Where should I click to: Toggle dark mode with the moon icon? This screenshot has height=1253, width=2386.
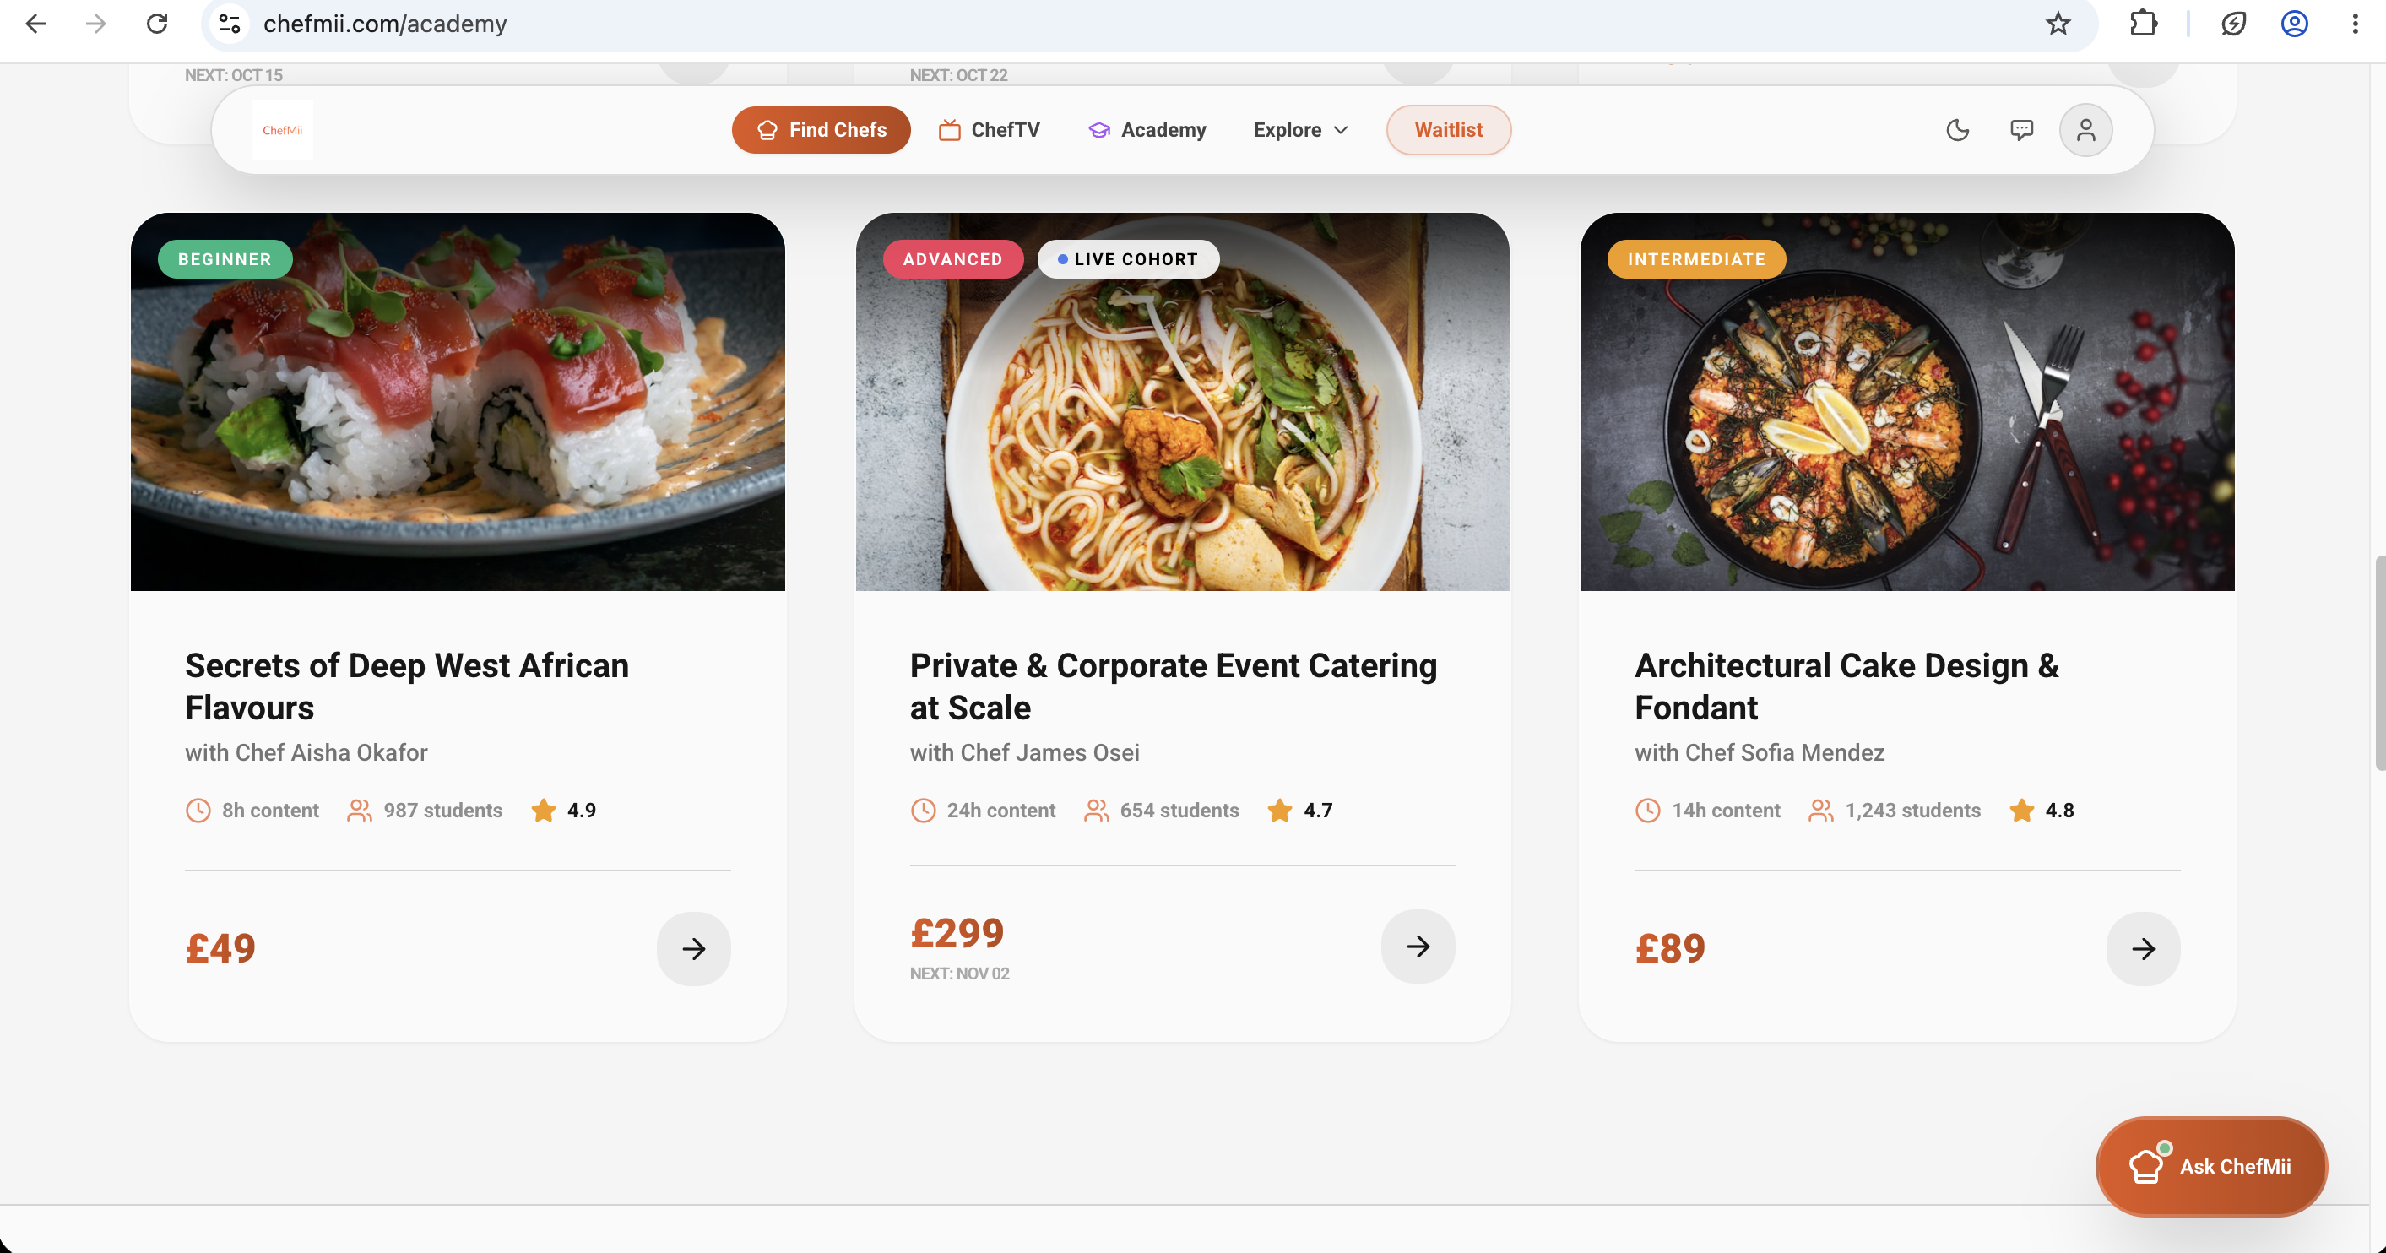tap(1957, 130)
